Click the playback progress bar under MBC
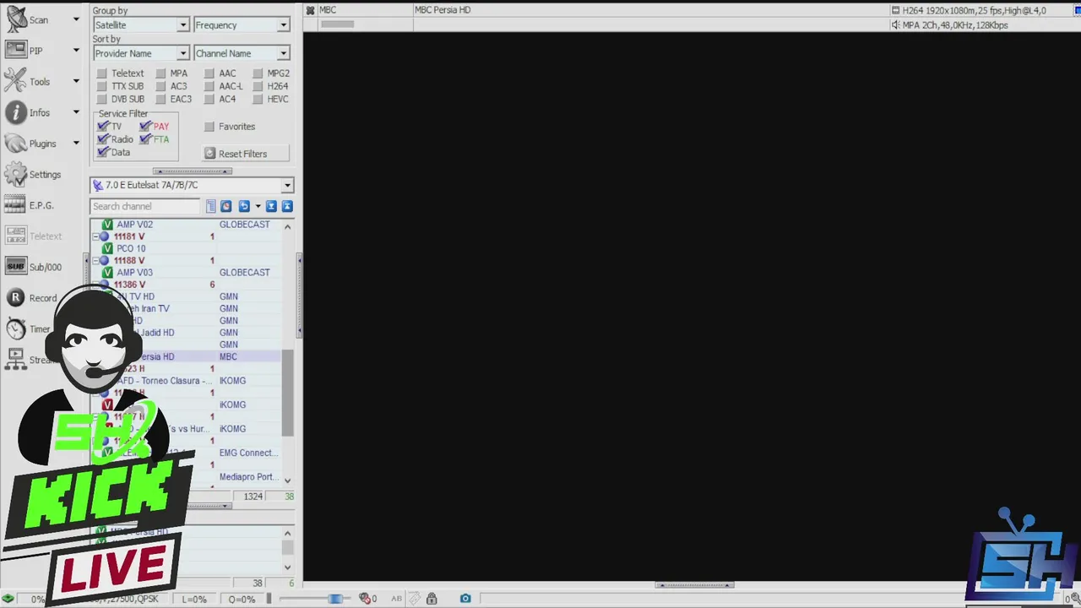Viewport: 1081px width, 608px height. click(338, 24)
